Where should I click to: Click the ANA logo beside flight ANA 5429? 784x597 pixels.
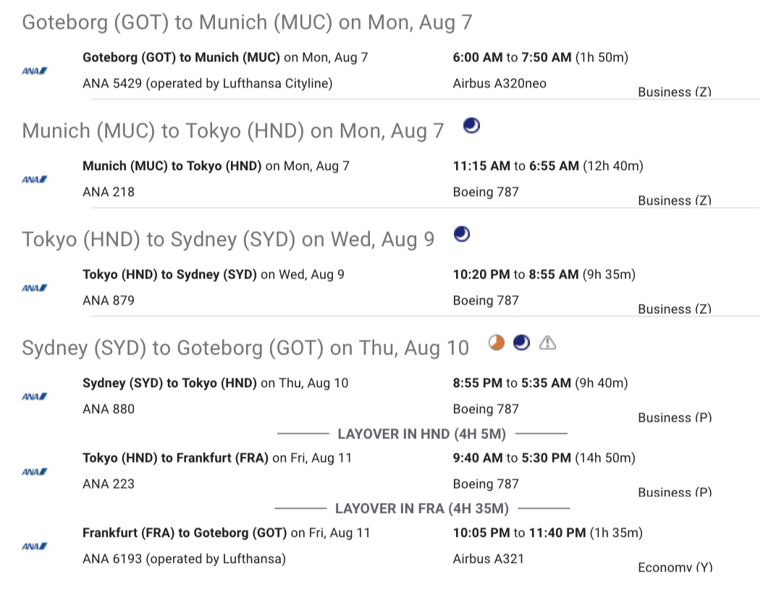click(x=34, y=71)
